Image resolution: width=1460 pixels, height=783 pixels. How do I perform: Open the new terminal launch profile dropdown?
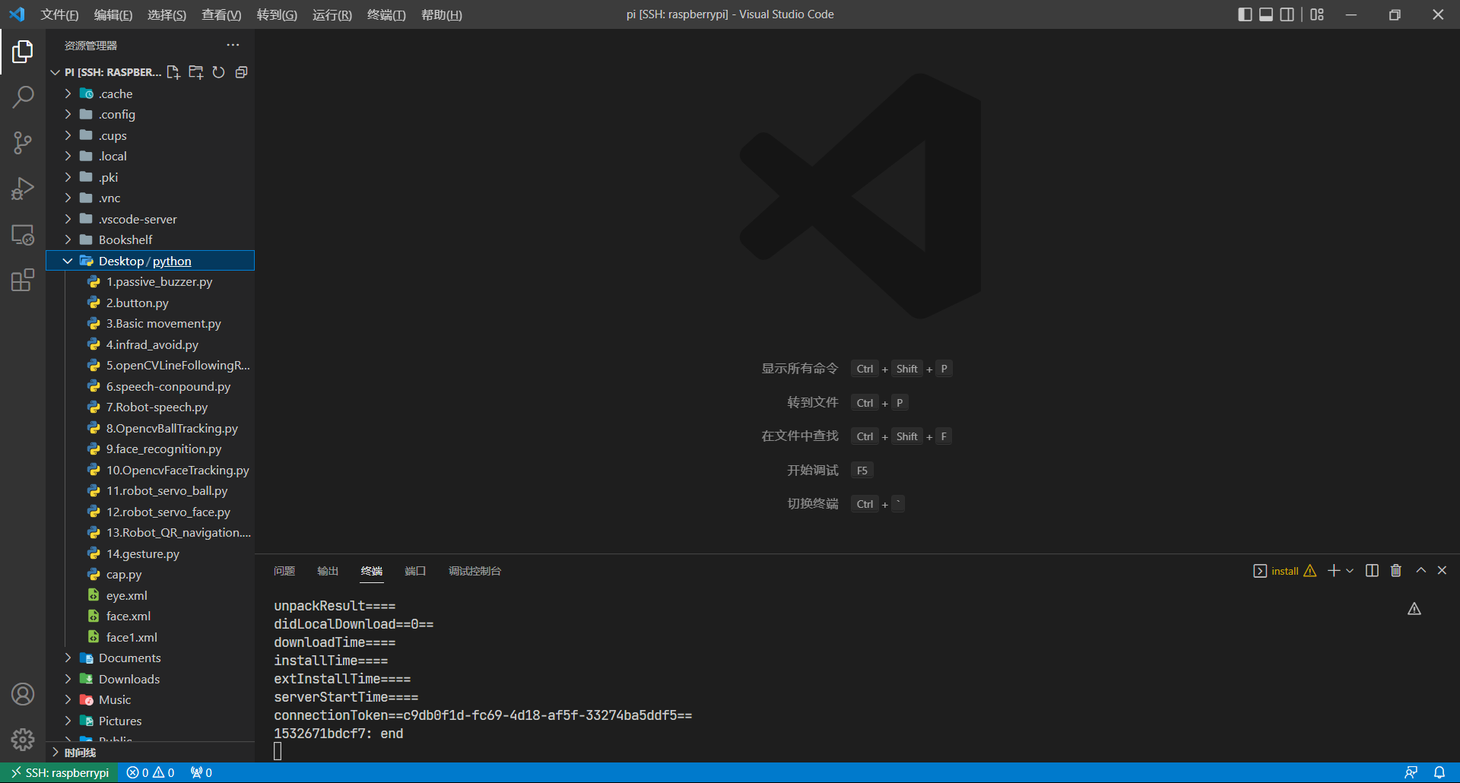click(x=1350, y=571)
